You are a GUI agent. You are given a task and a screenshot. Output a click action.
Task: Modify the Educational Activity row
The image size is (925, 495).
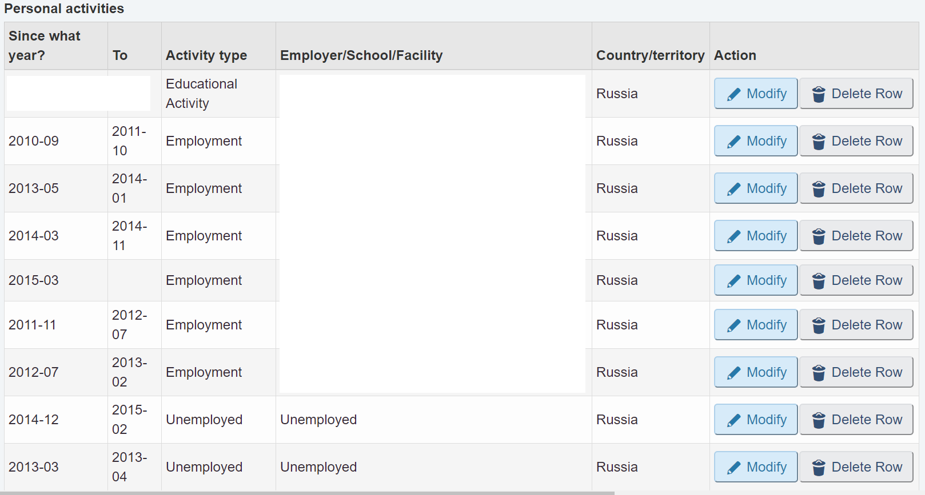coord(756,94)
